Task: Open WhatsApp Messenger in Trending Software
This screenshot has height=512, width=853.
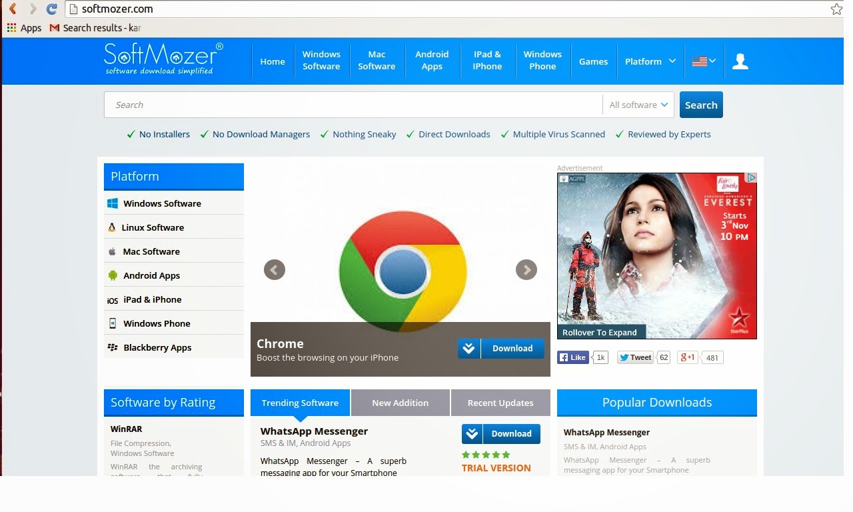Action: pos(314,431)
